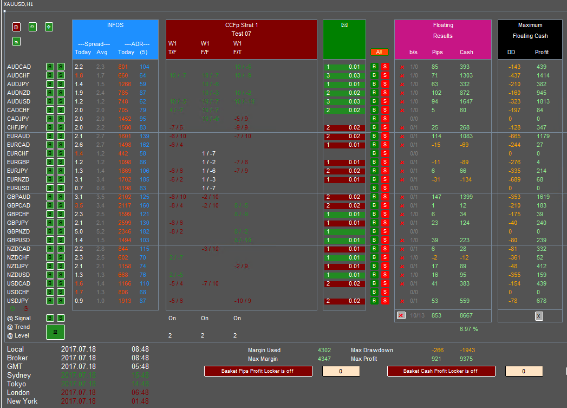Click B under All column in CADJPY row
Viewport: 567px width, 408px height.
(x=374, y=119)
